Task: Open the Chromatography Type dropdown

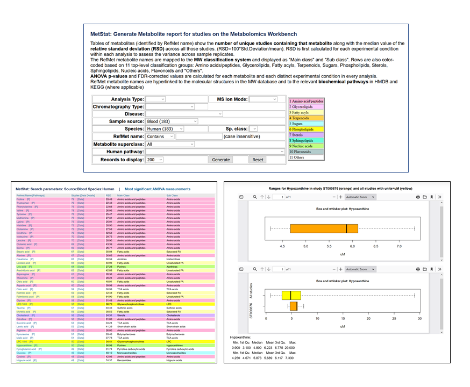Action: [x=170, y=106]
